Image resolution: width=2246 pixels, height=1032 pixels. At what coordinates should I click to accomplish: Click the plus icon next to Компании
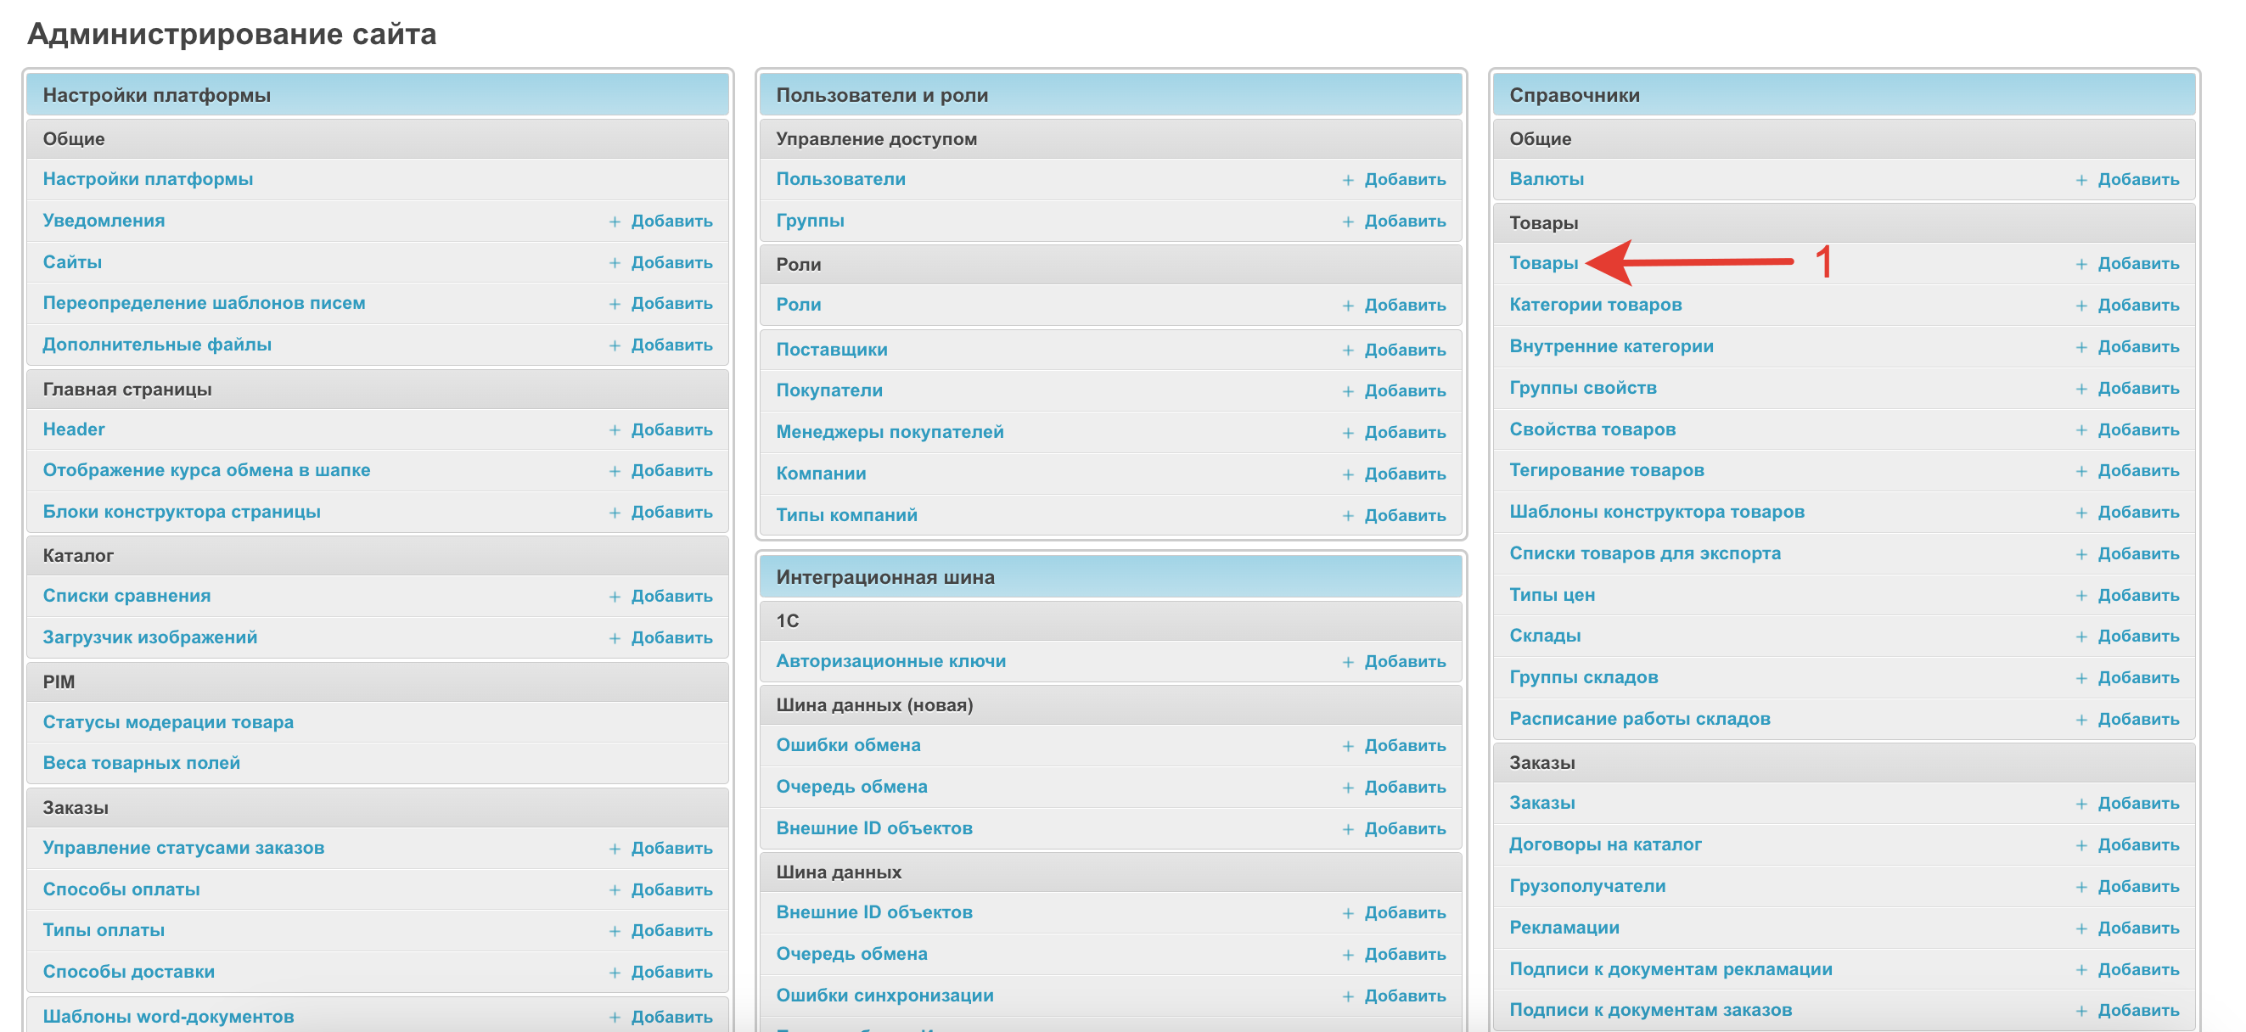click(x=1347, y=474)
